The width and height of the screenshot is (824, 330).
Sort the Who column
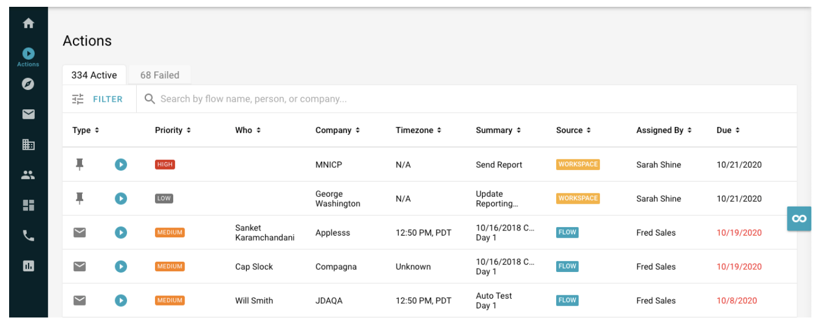245,130
